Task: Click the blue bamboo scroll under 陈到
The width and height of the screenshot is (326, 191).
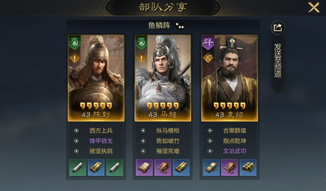Action: [96, 167]
